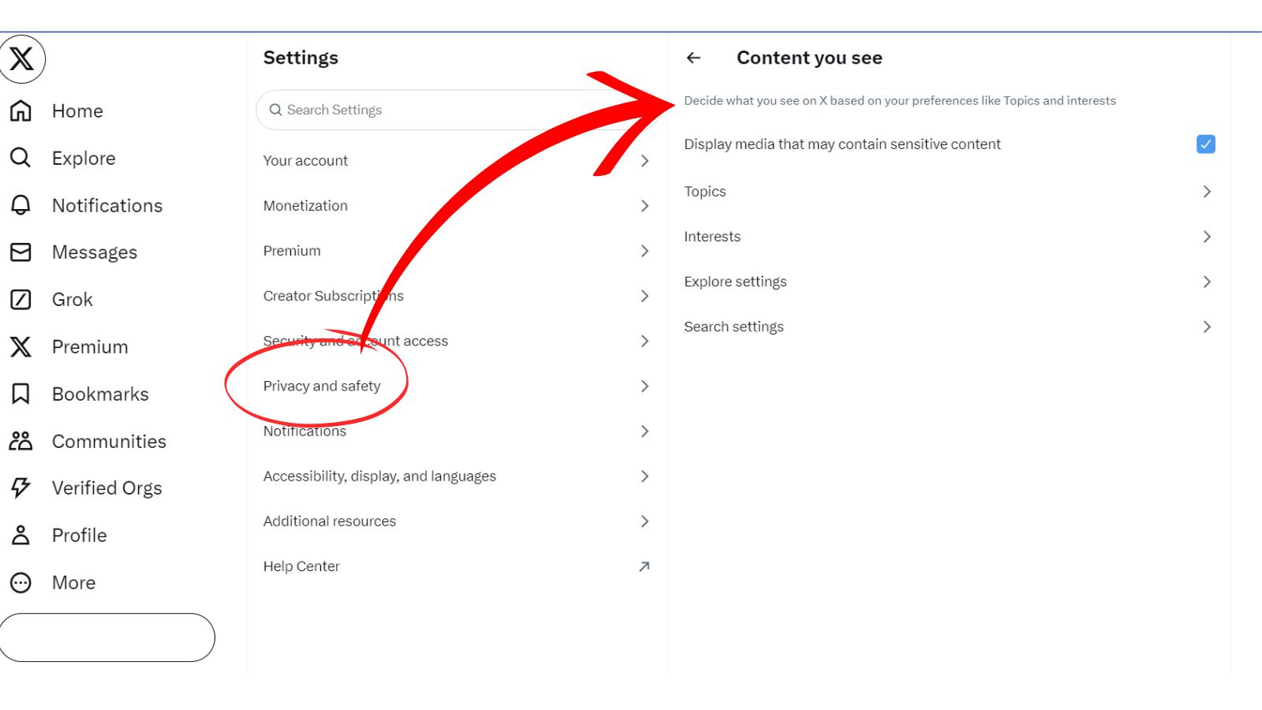
Task: Select Privacy and safety settings
Action: coord(457,386)
